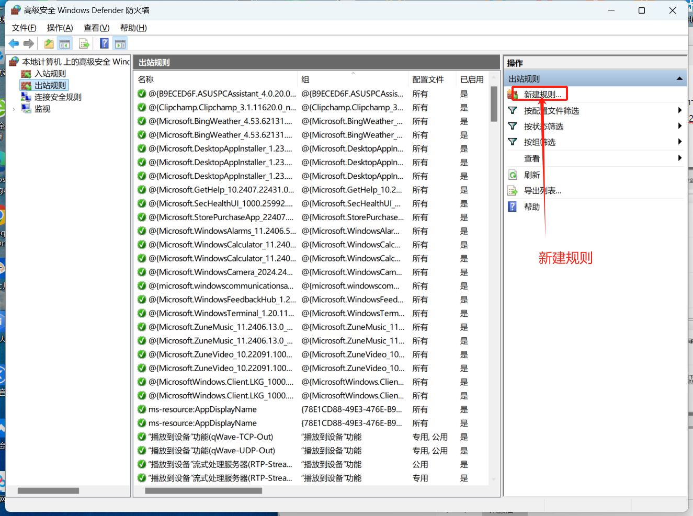Expand the 监视 tree node

(x=14, y=109)
